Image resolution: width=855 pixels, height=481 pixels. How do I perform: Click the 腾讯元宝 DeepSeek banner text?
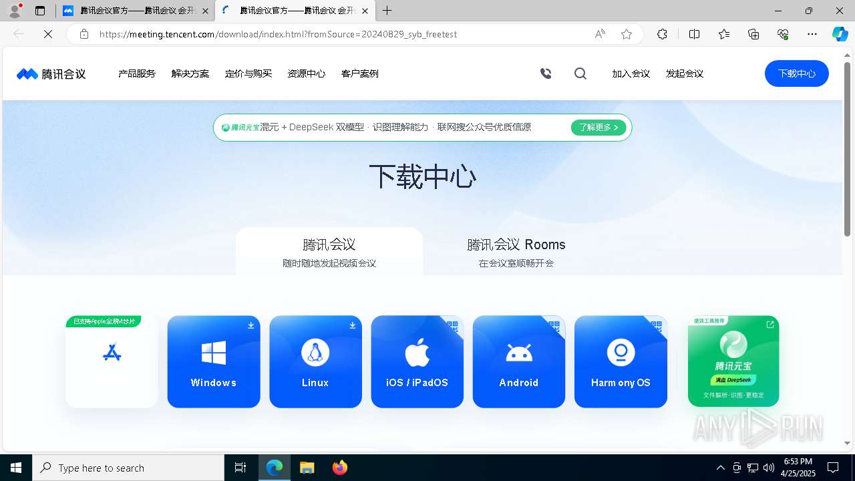coord(376,128)
